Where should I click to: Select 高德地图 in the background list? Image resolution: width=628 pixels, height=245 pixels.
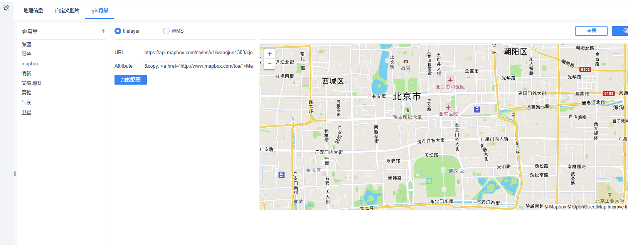point(31,83)
